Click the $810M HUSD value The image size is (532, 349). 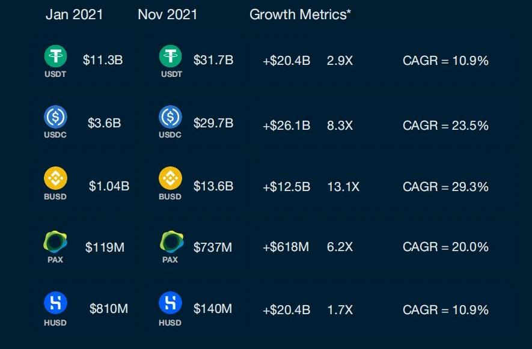coord(109,309)
